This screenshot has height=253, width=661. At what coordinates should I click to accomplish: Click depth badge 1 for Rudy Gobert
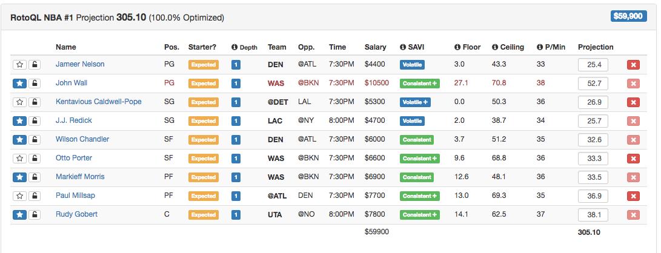(x=236, y=215)
